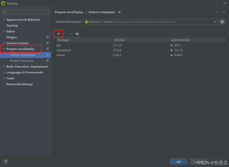Close the Settings dialog window
229x167 pixels.
coord(224,3)
